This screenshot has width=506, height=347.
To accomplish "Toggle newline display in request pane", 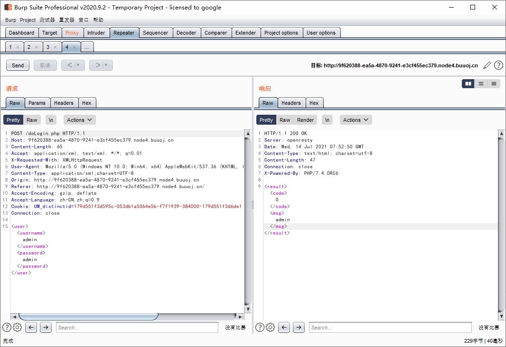I will pyautogui.click(x=51, y=120).
